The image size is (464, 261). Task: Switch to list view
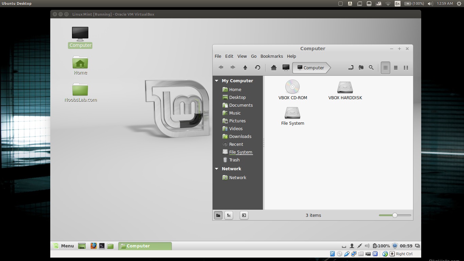[x=396, y=68]
